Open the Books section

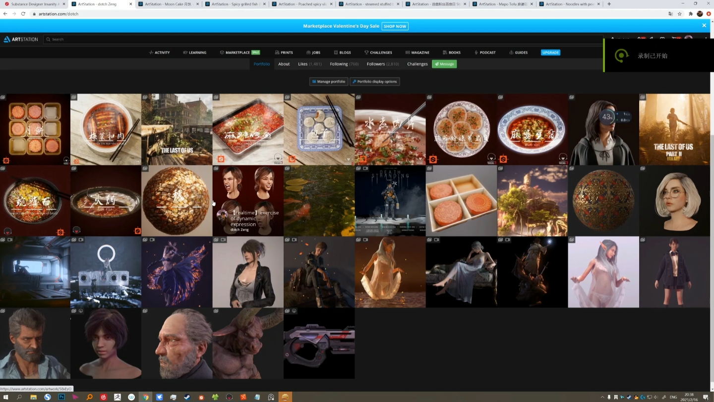(452, 52)
